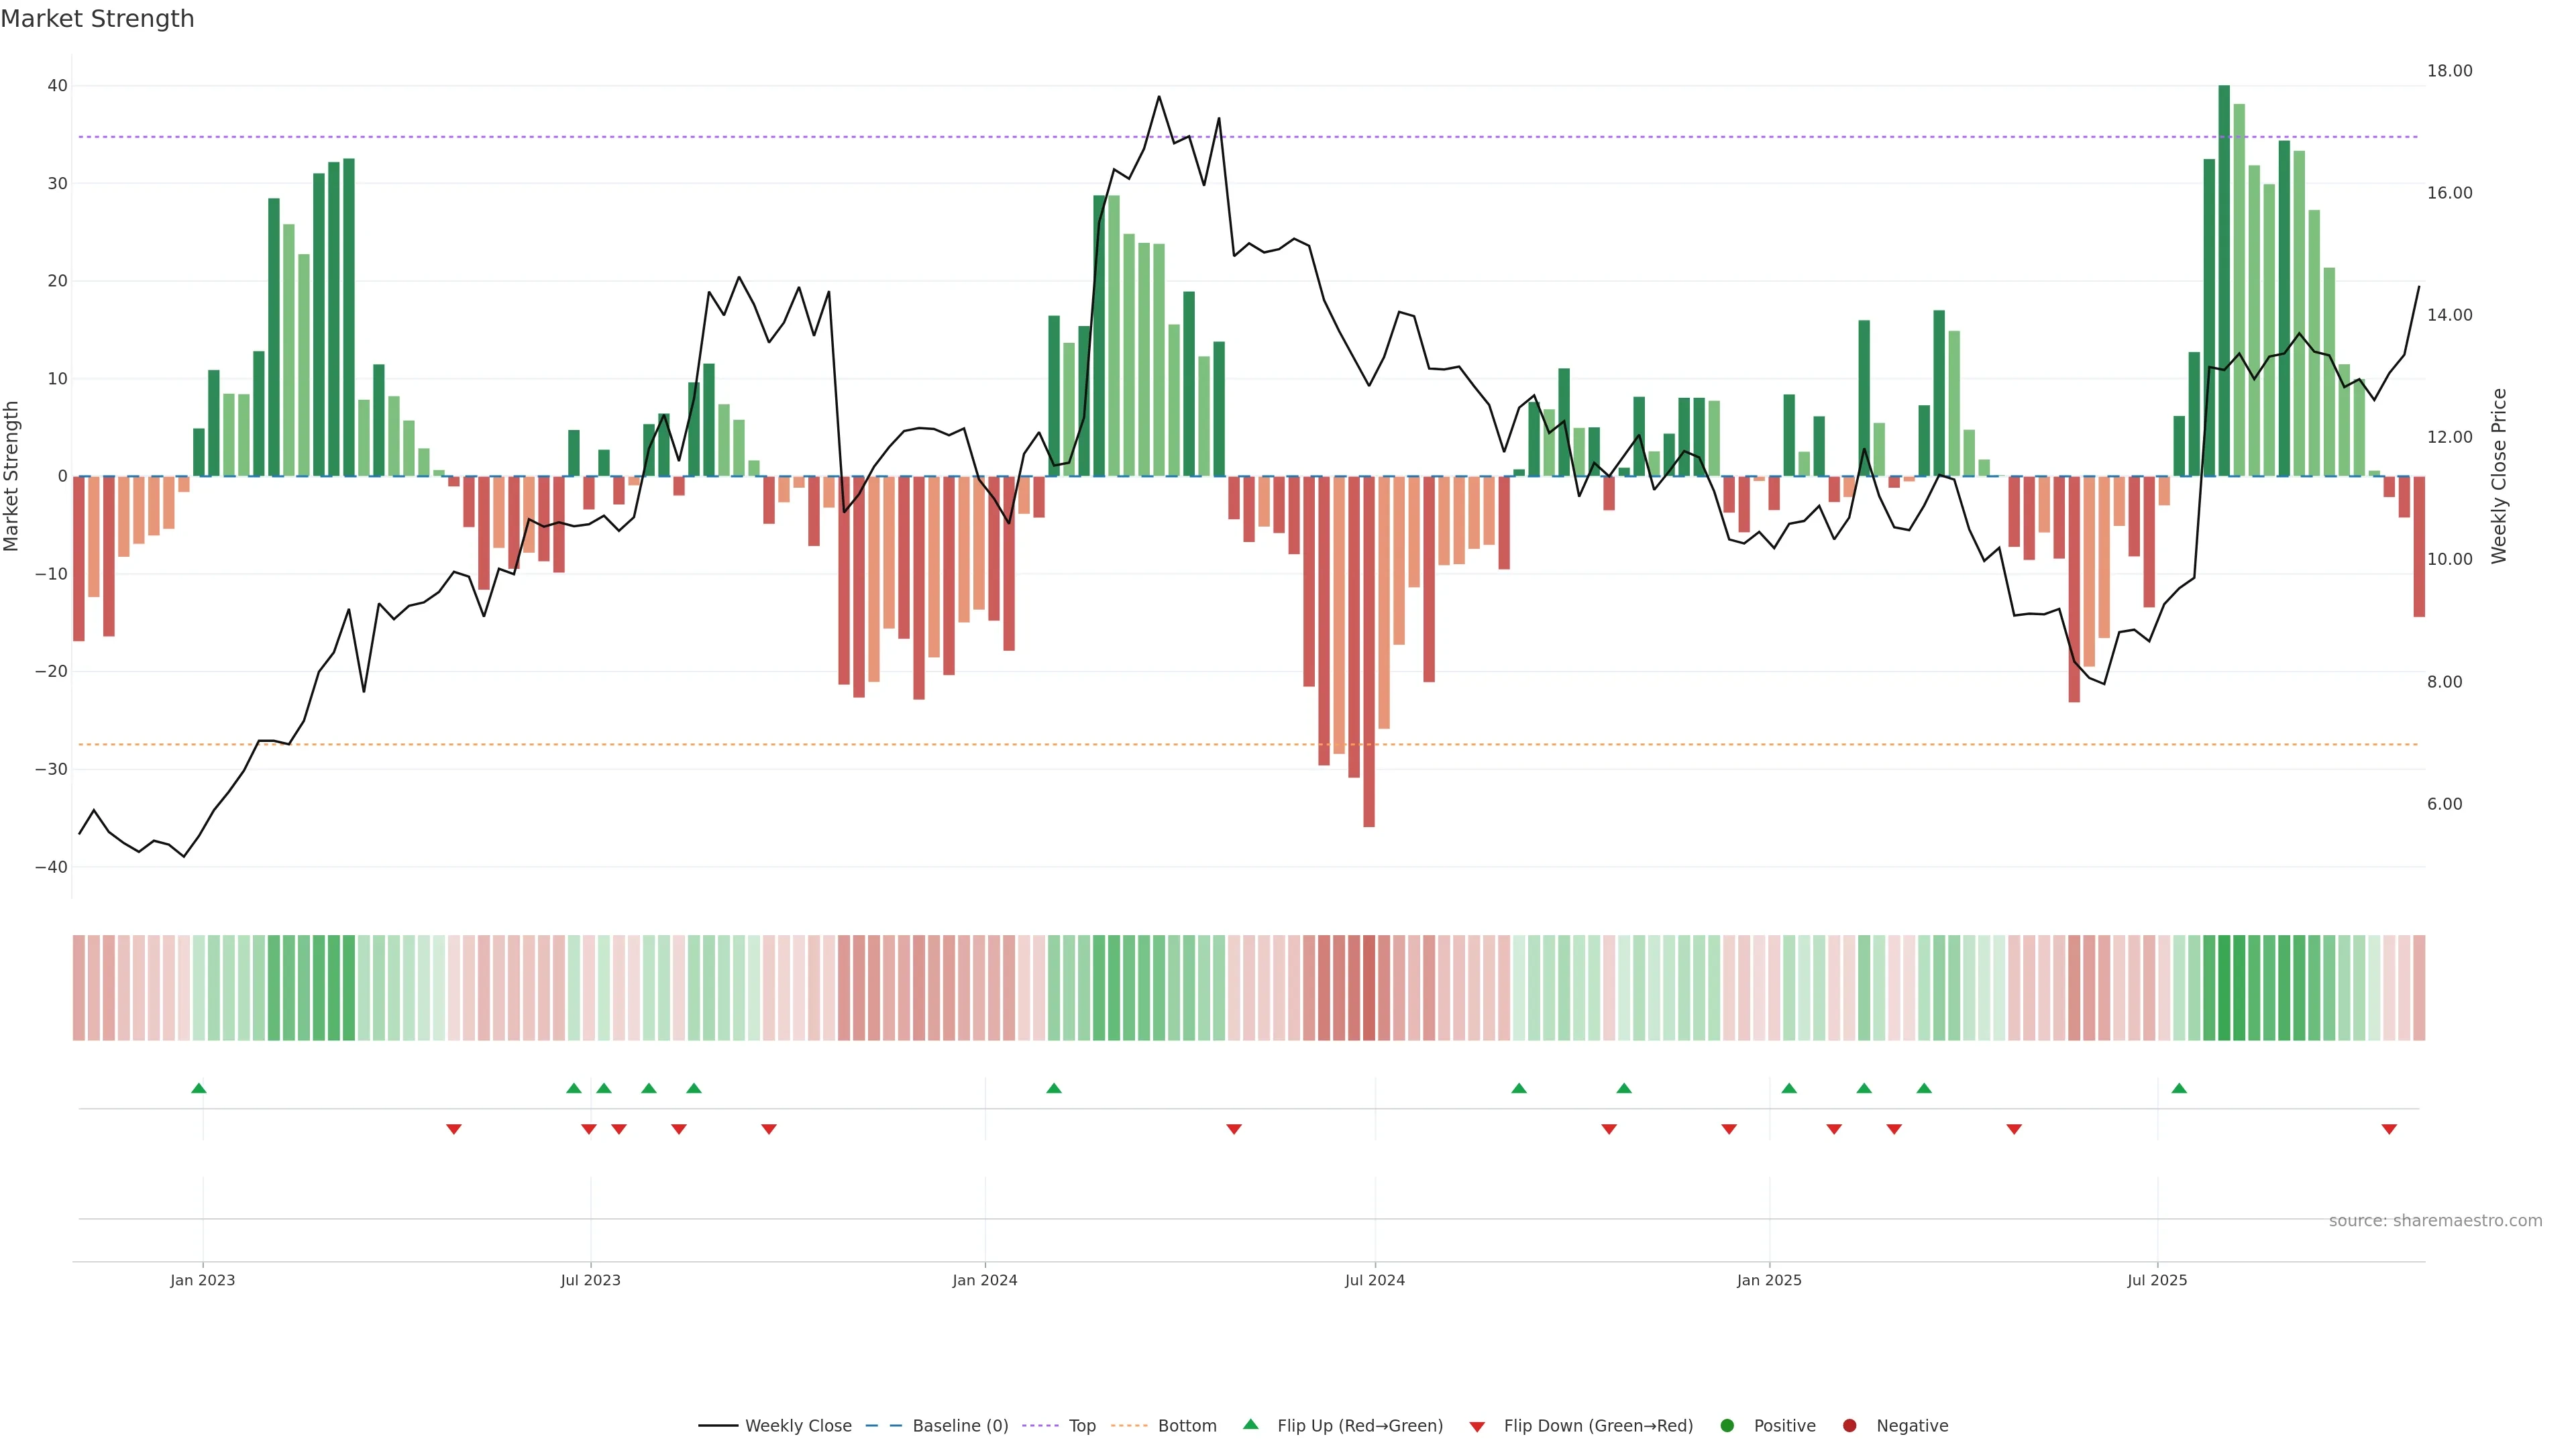This screenshot has width=2576, height=1449.
Task: Click the source: sharemaestro.com text
Action: (x=2435, y=1221)
